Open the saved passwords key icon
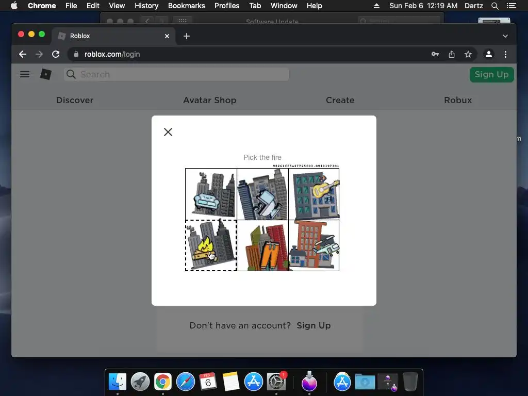528x396 pixels. coord(435,54)
